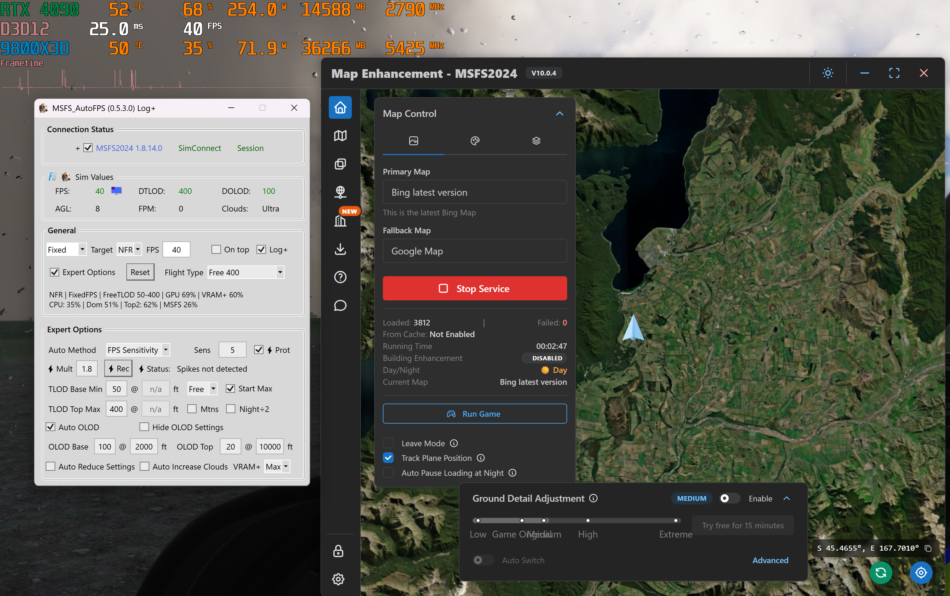Open the TLOD Base Min Free dropdown
Viewport: 950px width, 596px height.
click(202, 389)
